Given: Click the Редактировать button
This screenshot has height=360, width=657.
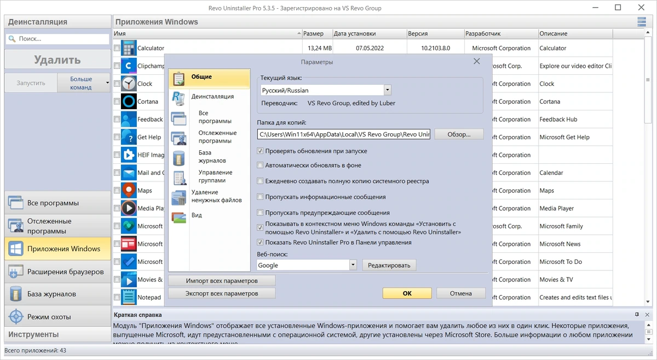Looking at the screenshot, I should pos(389,265).
